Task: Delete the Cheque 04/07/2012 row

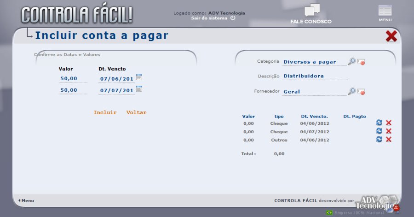Action: (x=389, y=131)
